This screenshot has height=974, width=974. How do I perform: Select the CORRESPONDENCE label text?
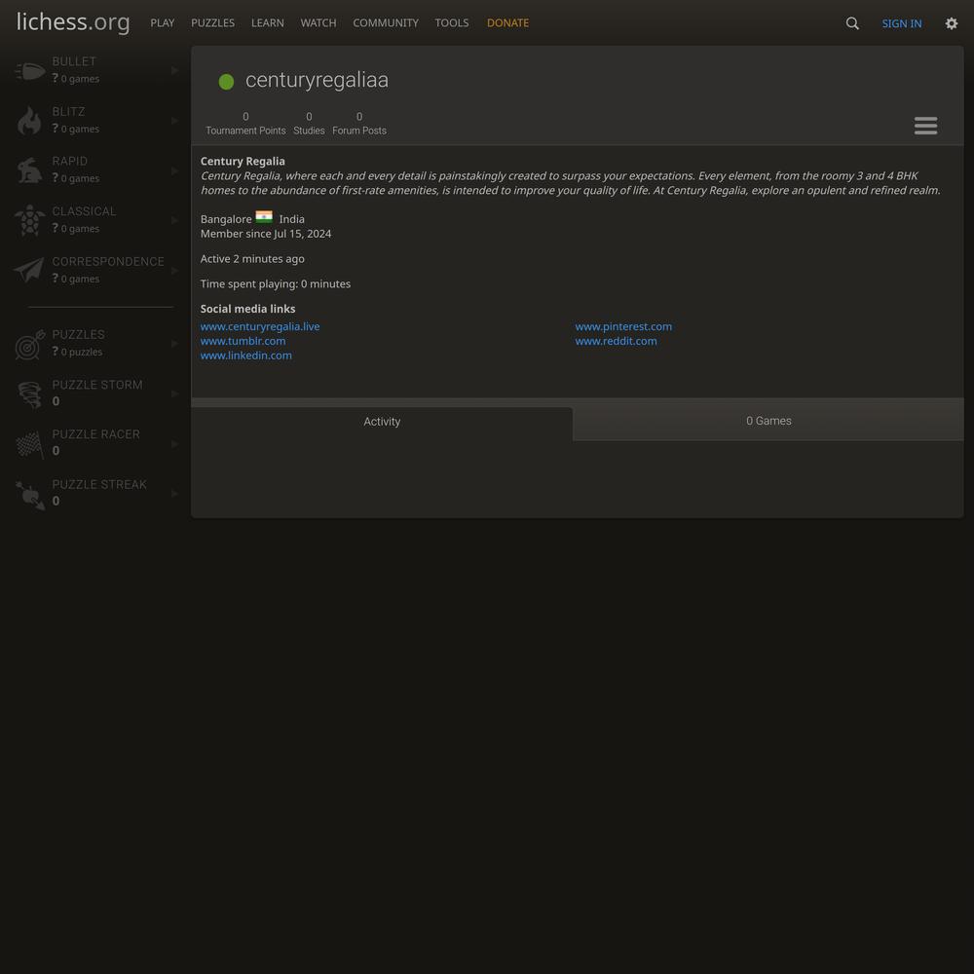[108, 262]
